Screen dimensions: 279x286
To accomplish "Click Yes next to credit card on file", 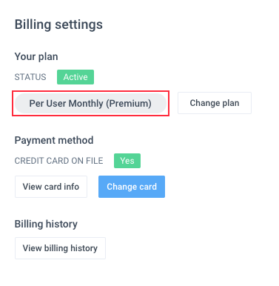I will [x=127, y=161].
